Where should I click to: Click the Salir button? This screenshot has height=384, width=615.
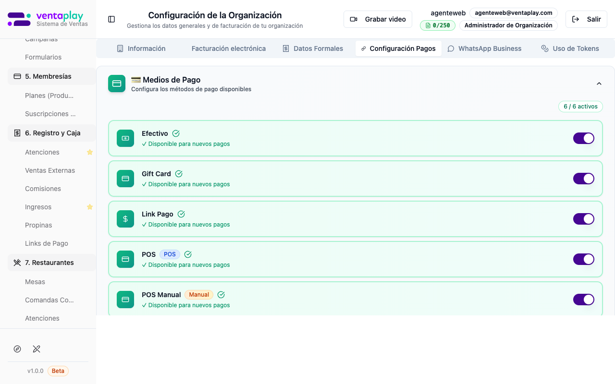(586, 19)
